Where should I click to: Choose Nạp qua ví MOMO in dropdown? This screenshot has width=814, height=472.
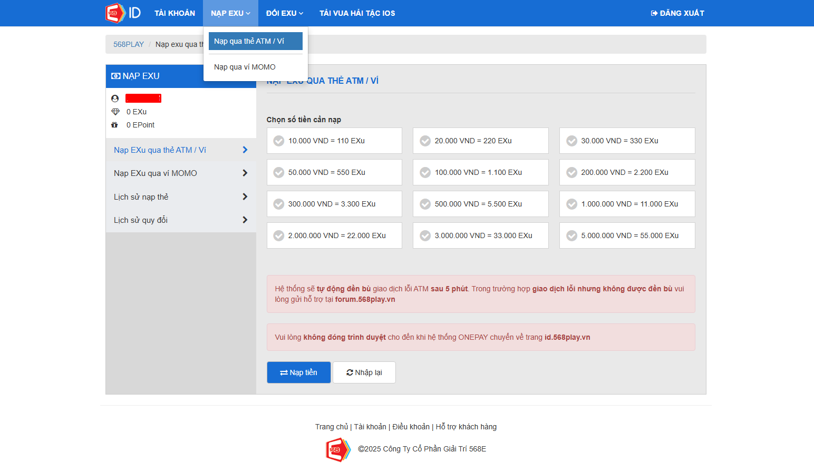[x=256, y=67]
